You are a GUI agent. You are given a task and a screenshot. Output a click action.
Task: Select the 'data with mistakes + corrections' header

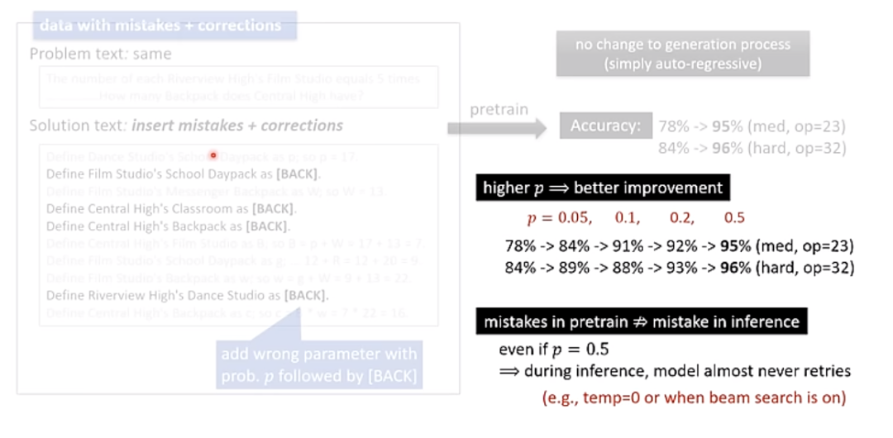(x=160, y=26)
